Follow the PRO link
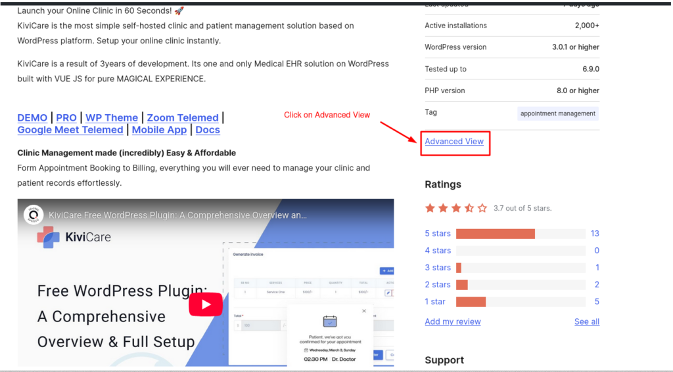The image size is (673, 372). click(66, 117)
